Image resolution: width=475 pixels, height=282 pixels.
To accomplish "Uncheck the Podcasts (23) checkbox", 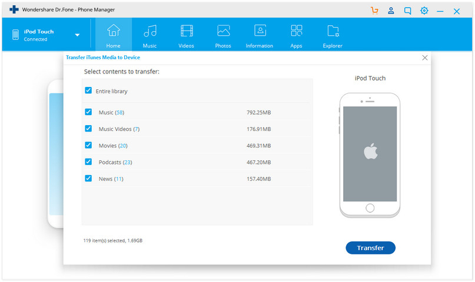I will click(x=88, y=162).
